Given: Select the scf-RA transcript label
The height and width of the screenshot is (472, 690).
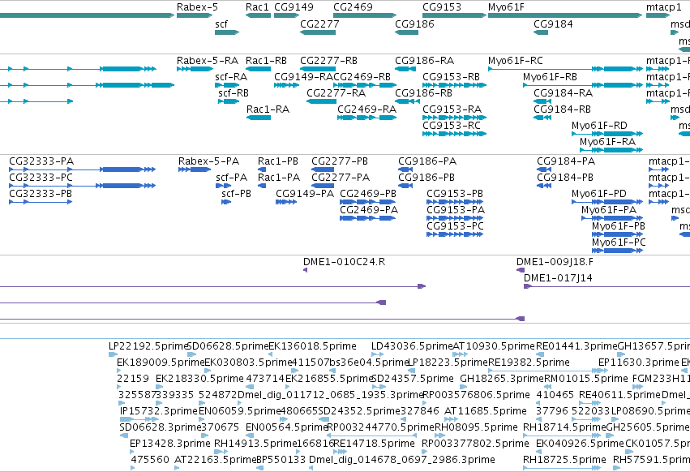Looking at the screenshot, I should click(231, 76).
